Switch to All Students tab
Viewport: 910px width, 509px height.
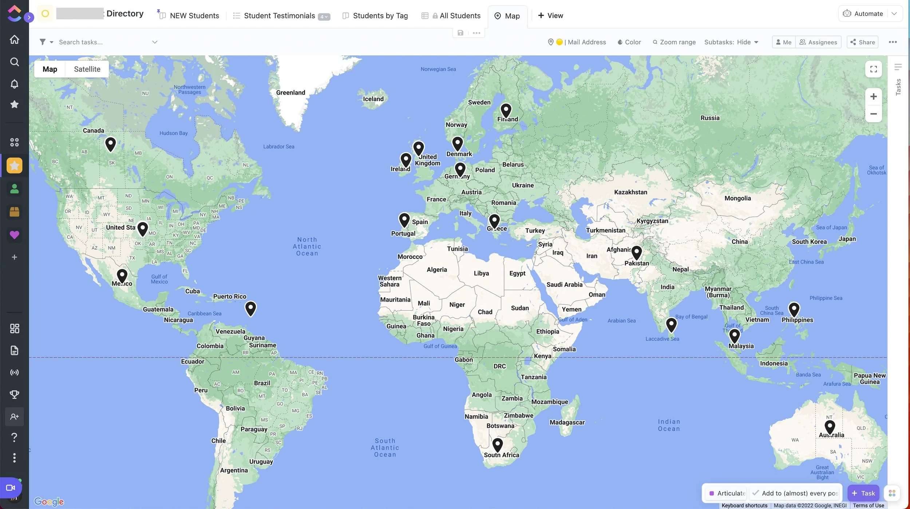tap(460, 16)
